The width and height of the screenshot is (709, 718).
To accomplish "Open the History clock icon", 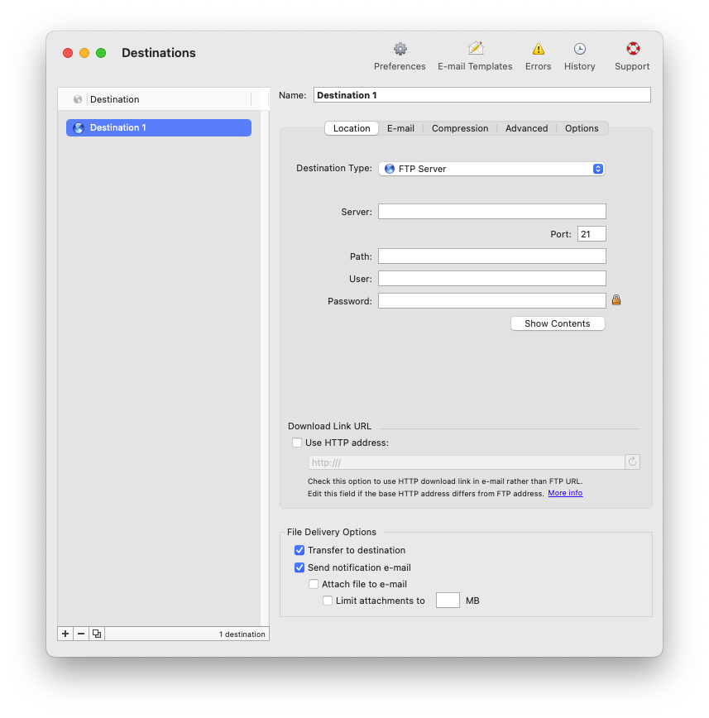I will (579, 49).
